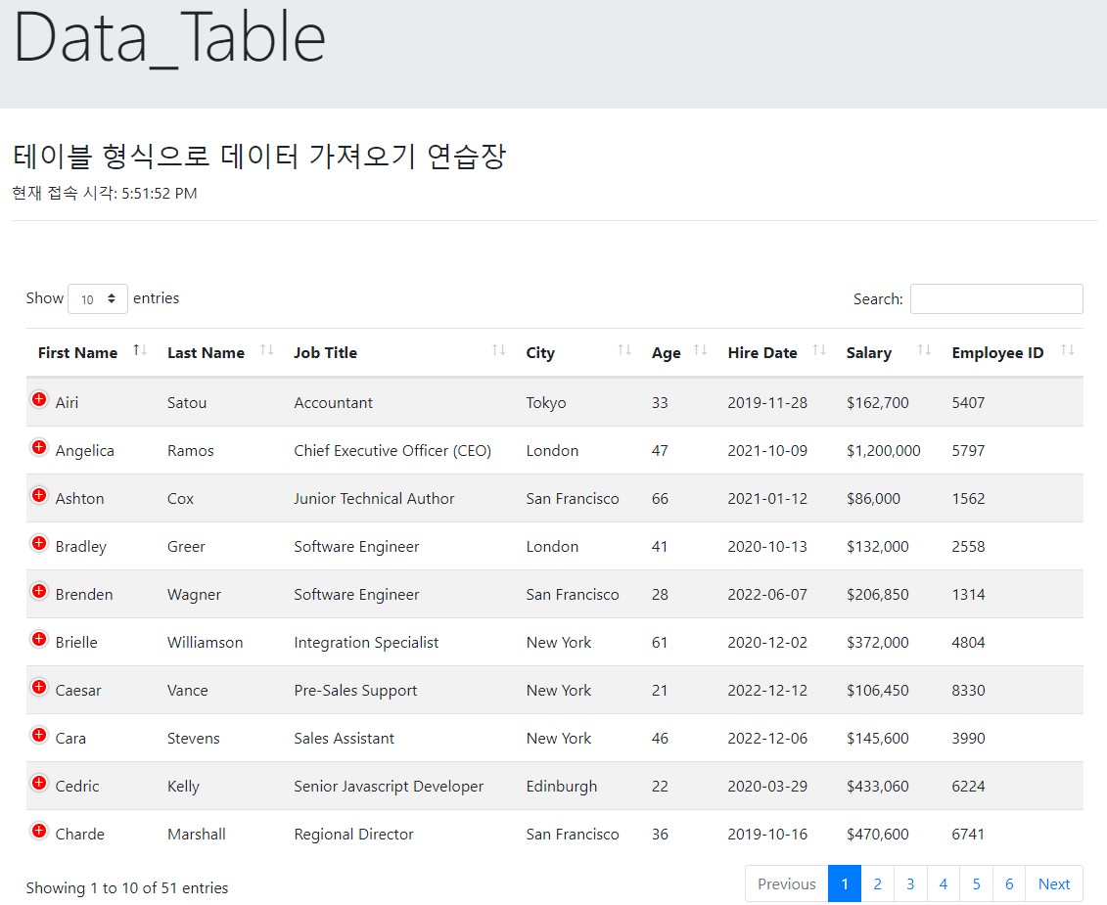Click the Tokyo city cell

[x=546, y=403]
